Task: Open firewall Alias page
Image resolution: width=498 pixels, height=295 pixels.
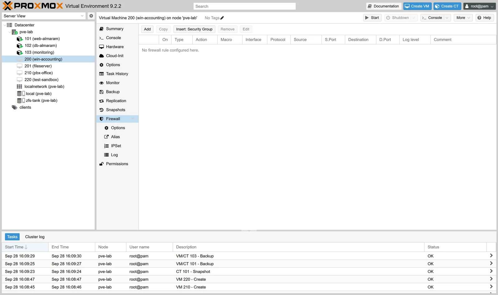Action: [x=115, y=137]
